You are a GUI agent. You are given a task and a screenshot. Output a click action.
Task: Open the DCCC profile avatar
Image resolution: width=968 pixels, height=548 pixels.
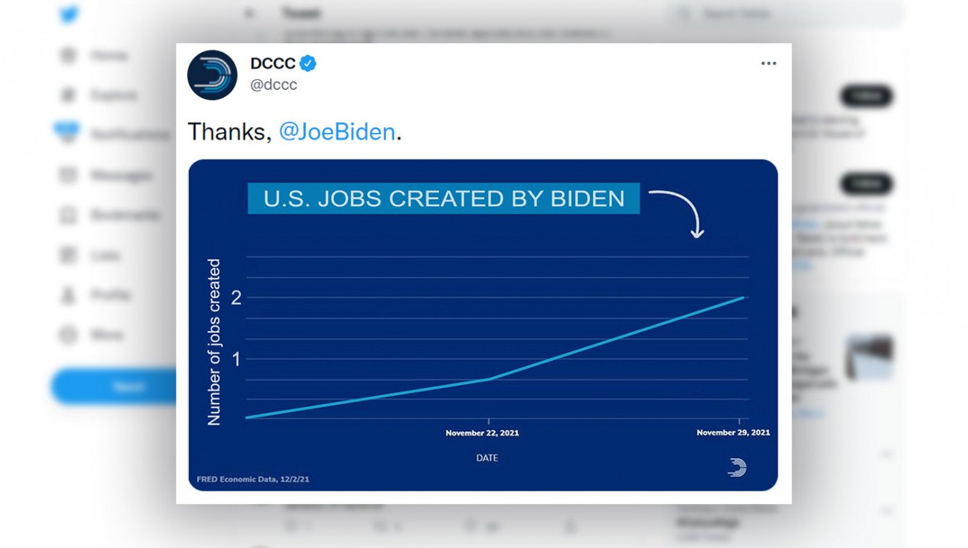click(x=212, y=74)
